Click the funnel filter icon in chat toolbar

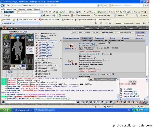click(x=87, y=102)
